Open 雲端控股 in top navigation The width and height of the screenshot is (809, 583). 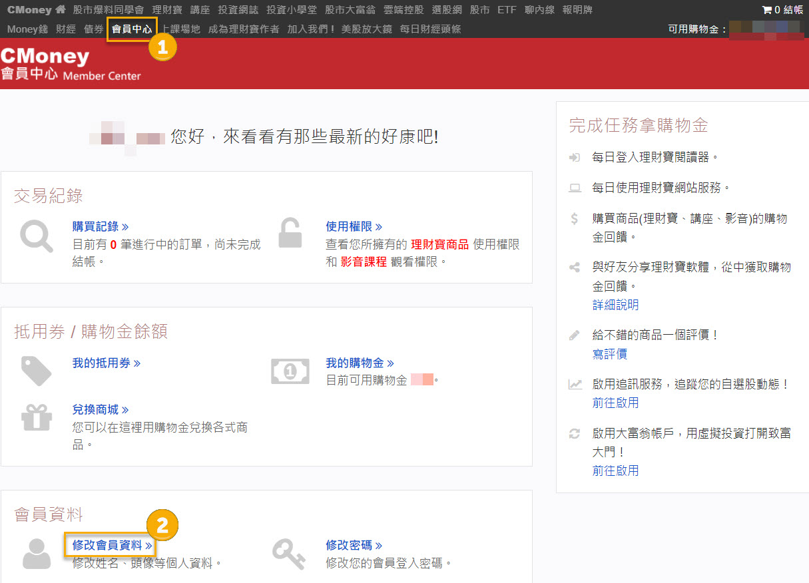pos(404,10)
